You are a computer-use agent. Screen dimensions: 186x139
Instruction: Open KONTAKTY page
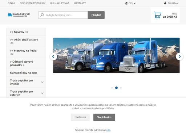80,3
